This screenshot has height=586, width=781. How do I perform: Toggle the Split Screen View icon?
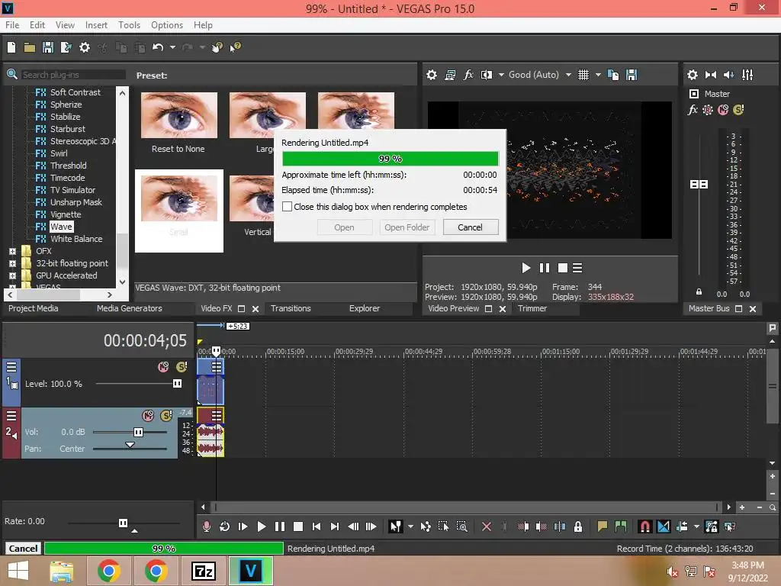pos(487,76)
